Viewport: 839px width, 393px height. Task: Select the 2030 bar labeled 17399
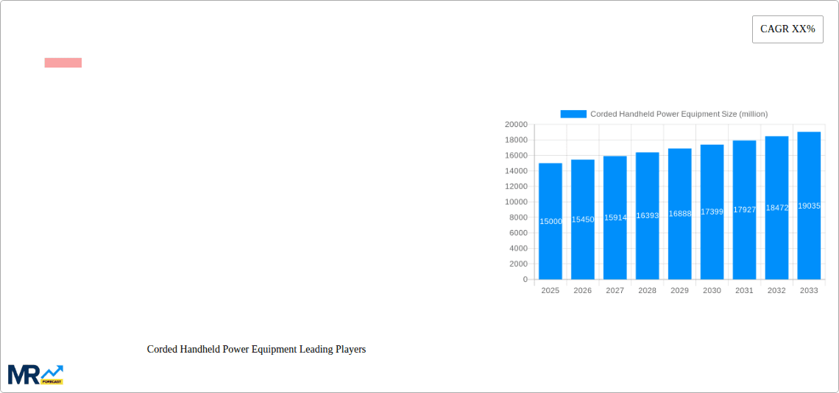[x=712, y=212]
